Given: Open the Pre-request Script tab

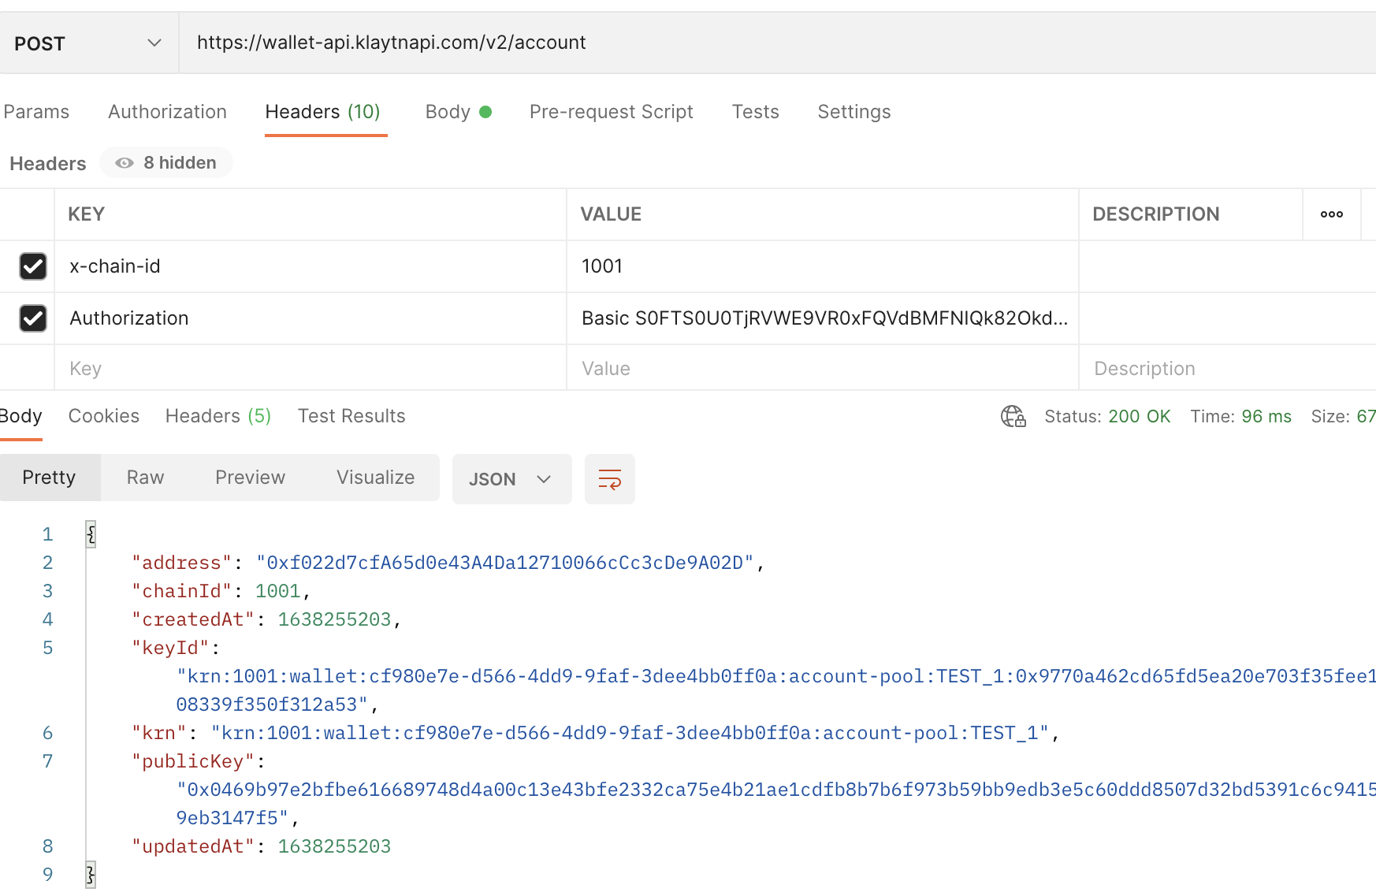Looking at the screenshot, I should [611, 112].
